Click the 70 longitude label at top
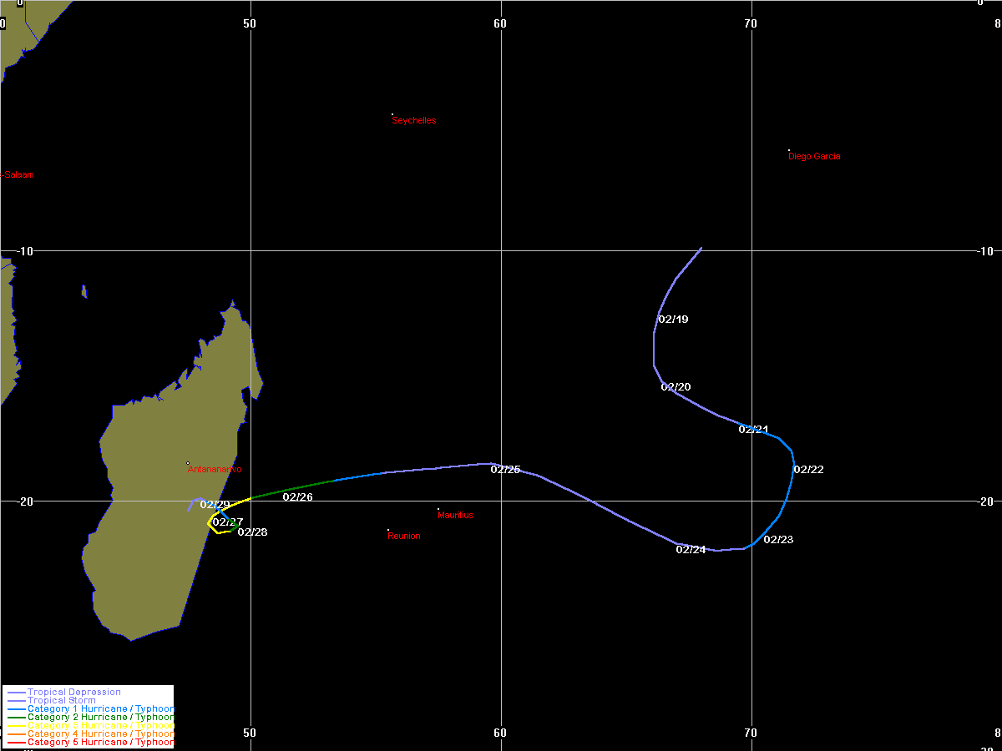The height and width of the screenshot is (751, 1002). [751, 23]
